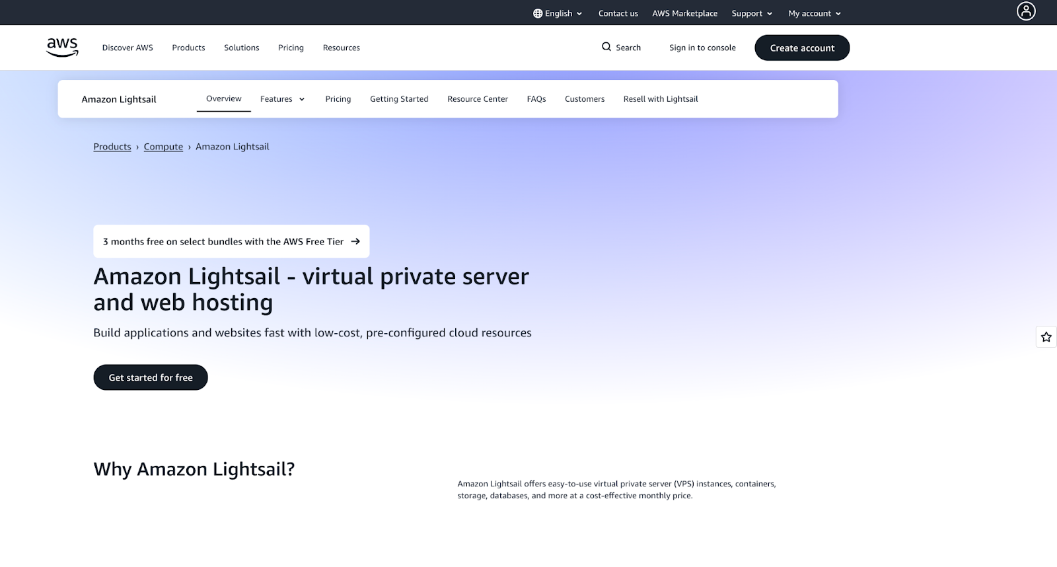Click the Why Amazon Lightsail? heading
Image resolution: width=1057 pixels, height=567 pixels.
[x=194, y=469]
